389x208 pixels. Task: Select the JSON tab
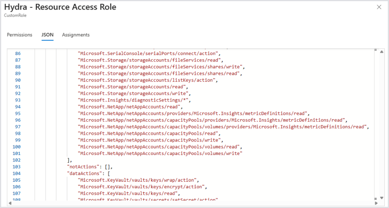point(47,35)
